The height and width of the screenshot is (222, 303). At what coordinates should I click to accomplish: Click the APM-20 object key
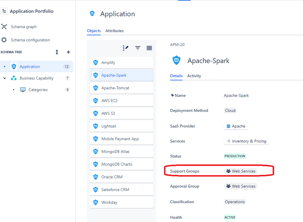point(177,45)
